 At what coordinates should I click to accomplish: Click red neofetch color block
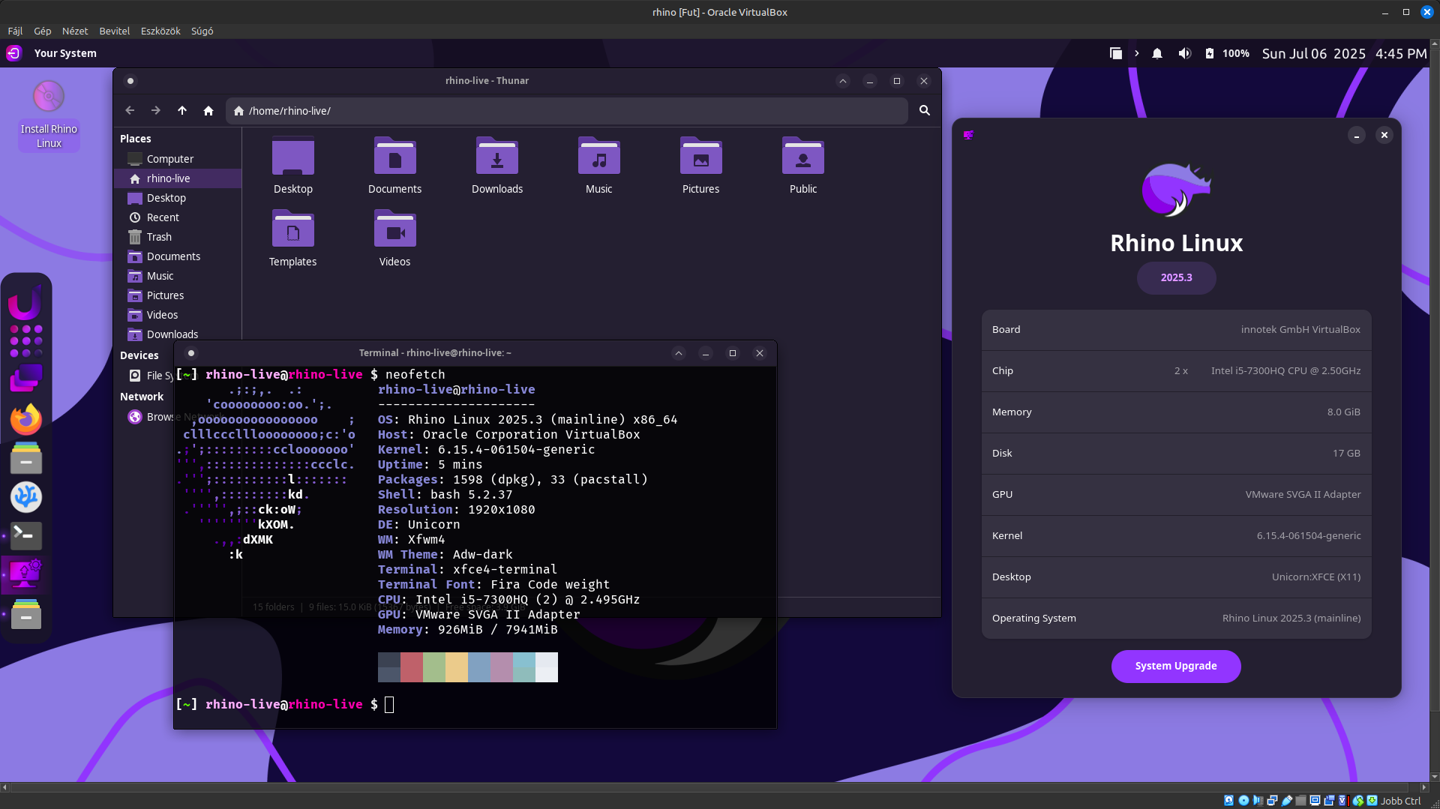[x=412, y=667]
